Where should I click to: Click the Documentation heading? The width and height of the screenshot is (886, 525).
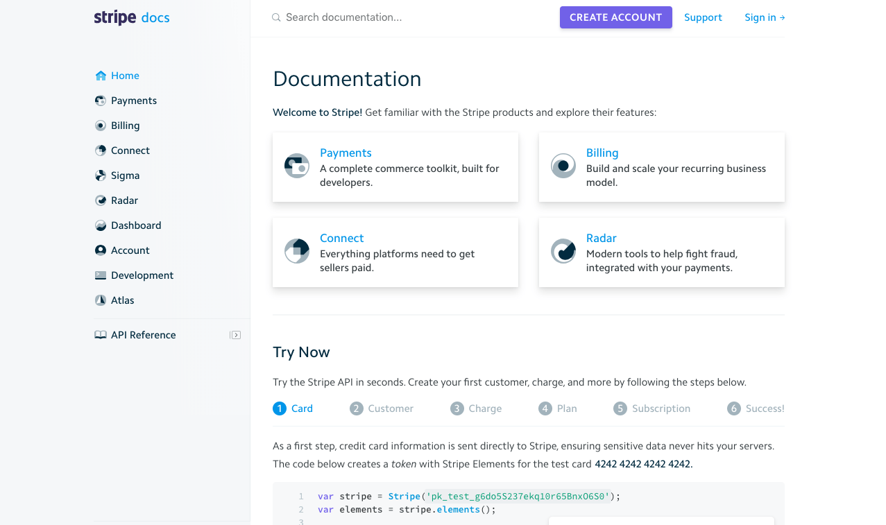pyautogui.click(x=347, y=79)
